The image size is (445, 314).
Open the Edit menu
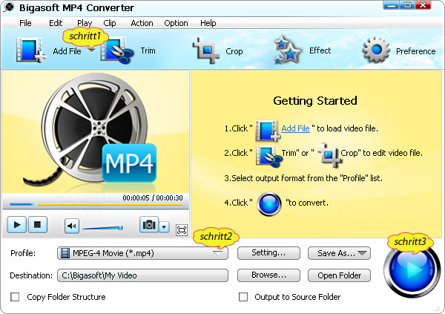pos(56,23)
